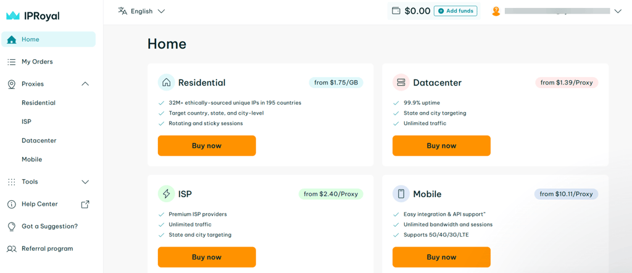Click the language translate icon

pyautogui.click(x=123, y=11)
